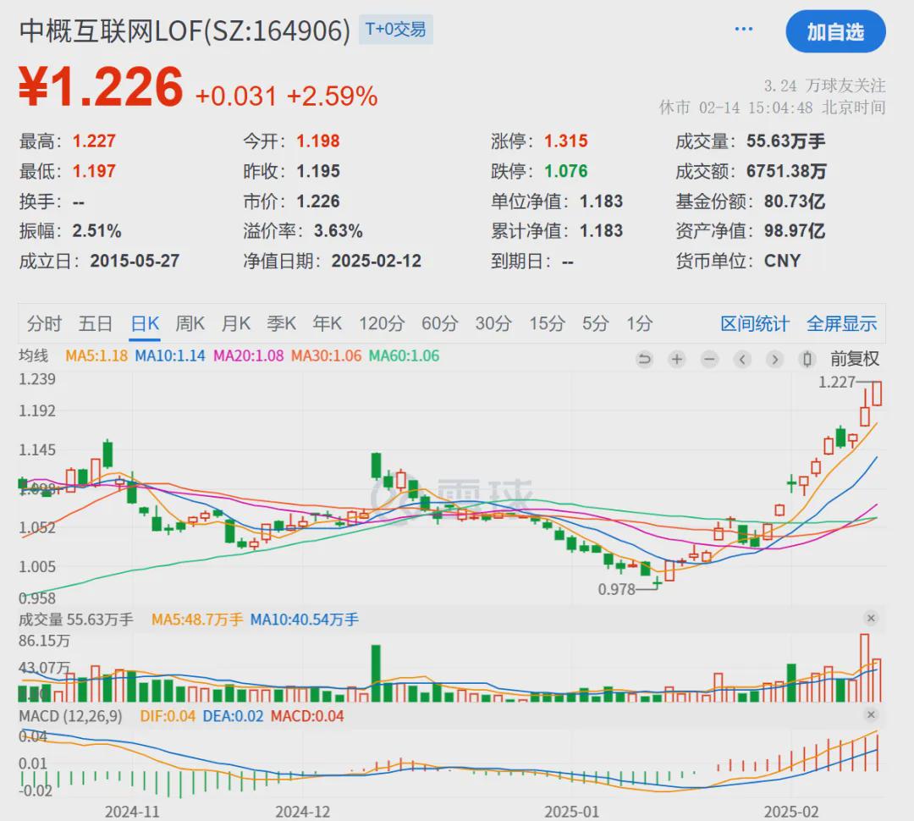This screenshot has width=914, height=821.
Task: Click the 今开 value 1.198
Action: [317, 141]
